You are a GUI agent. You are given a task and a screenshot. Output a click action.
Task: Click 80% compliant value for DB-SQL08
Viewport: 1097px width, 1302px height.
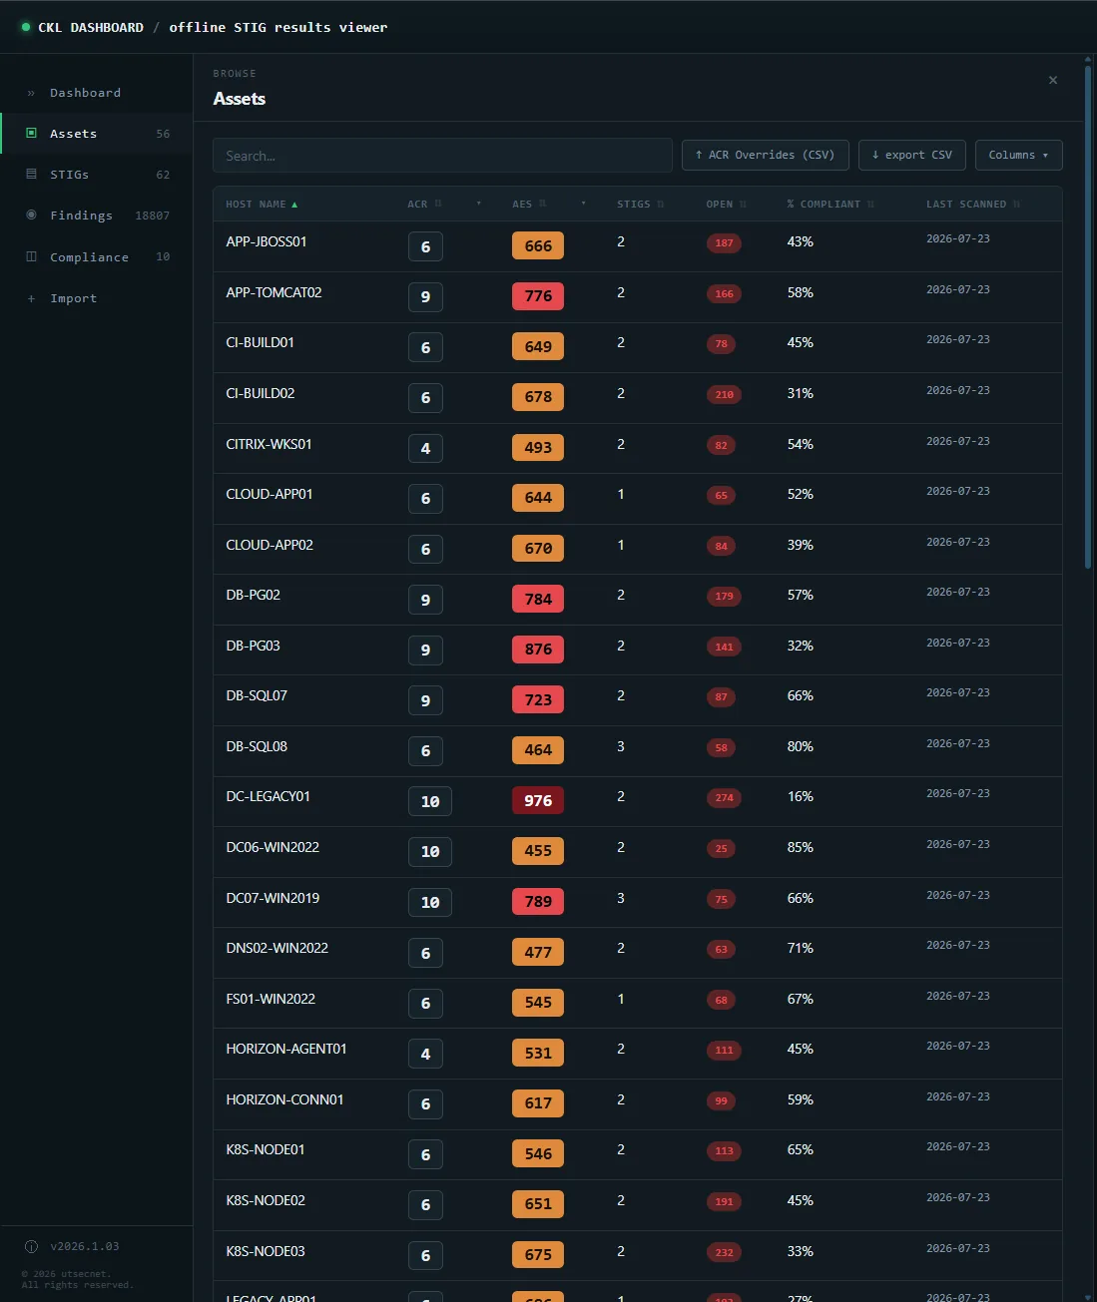(x=801, y=746)
